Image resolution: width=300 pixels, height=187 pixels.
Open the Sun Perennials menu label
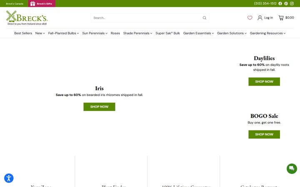pos(93,33)
